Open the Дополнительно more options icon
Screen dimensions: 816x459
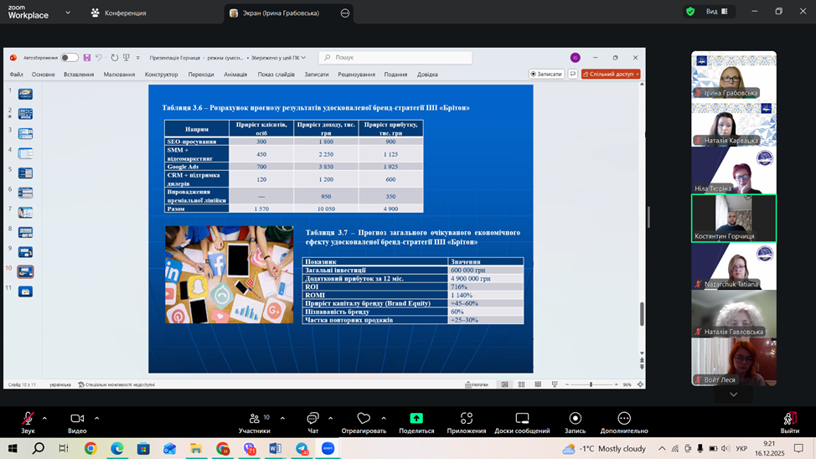click(623, 418)
